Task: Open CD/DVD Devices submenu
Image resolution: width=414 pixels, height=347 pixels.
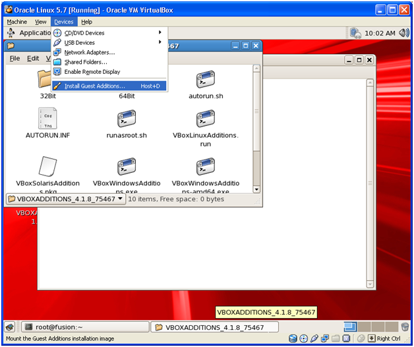Action: [x=109, y=33]
